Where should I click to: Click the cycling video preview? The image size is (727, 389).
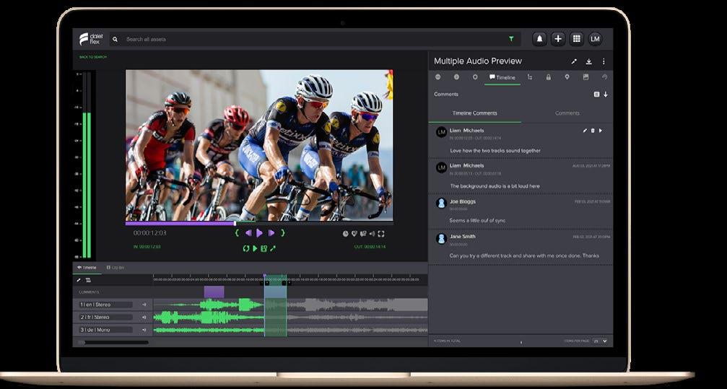259,145
